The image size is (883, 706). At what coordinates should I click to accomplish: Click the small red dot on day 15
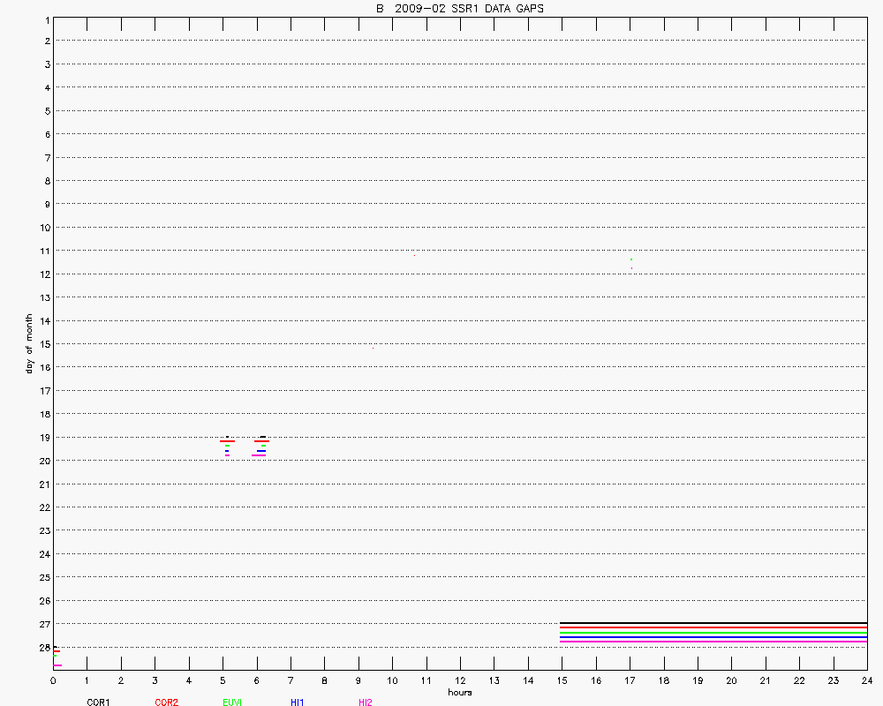pos(373,348)
